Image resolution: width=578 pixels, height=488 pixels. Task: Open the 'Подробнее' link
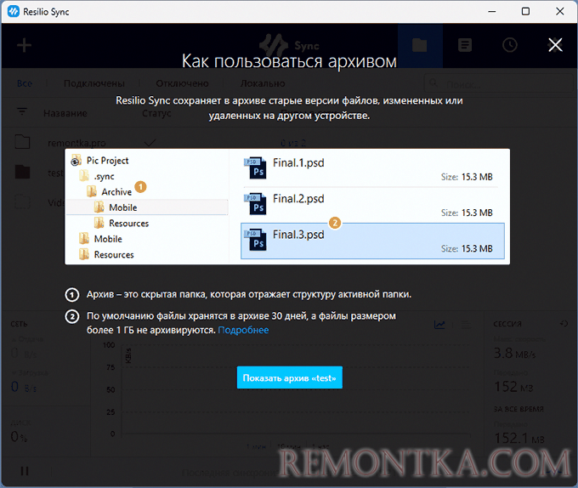(x=243, y=330)
